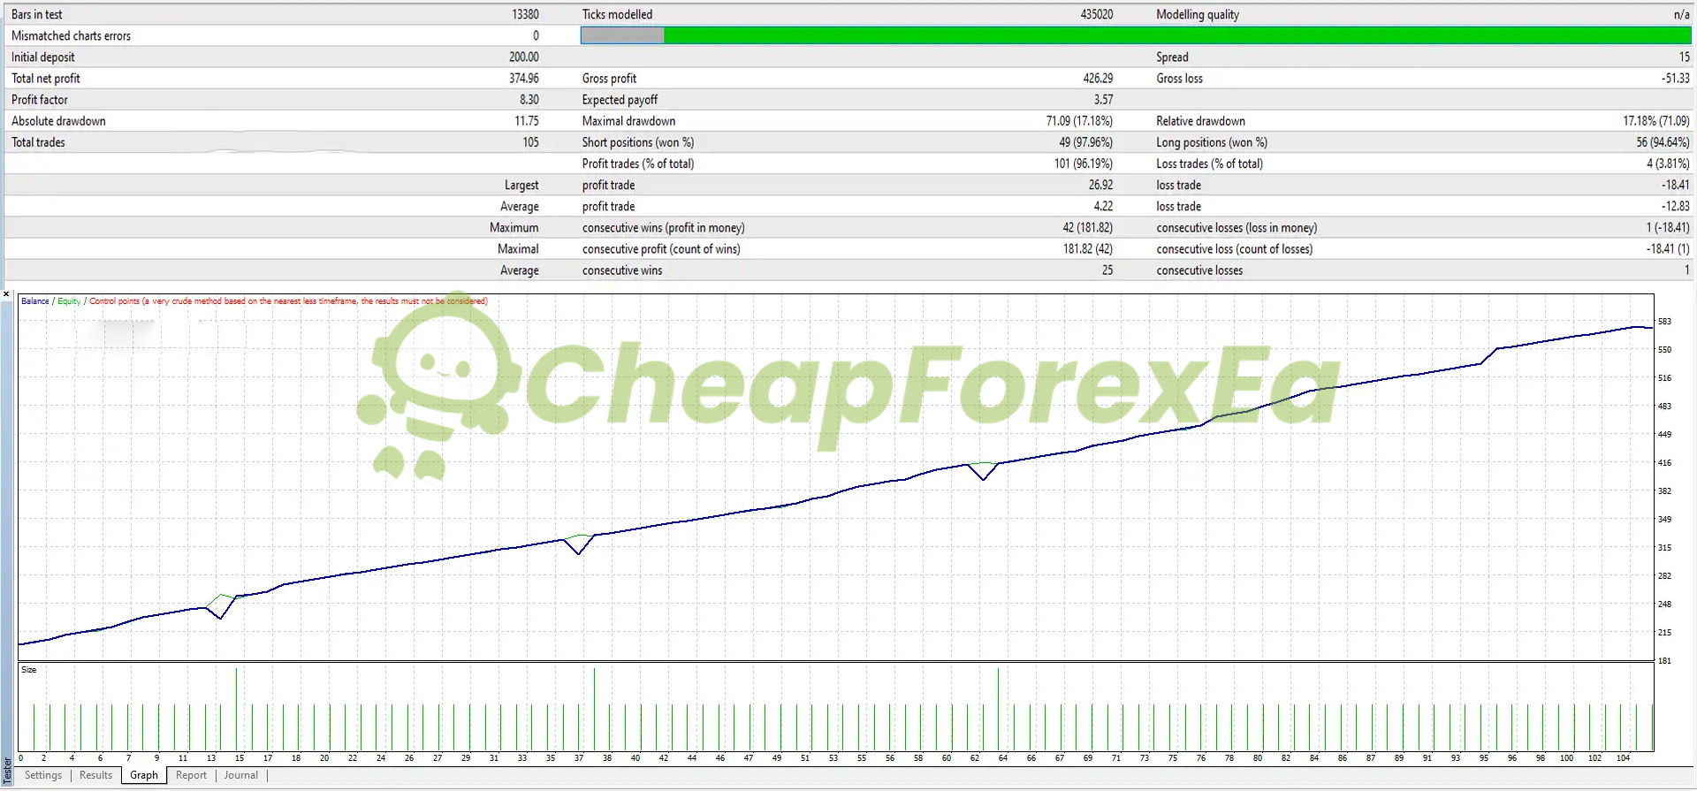Select the Bars in test value 13380
The height and width of the screenshot is (791, 1697).
point(525,15)
